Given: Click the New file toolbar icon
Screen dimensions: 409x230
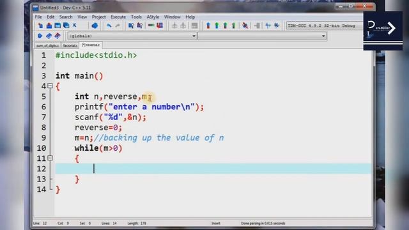Looking at the screenshot, I should [40, 26].
